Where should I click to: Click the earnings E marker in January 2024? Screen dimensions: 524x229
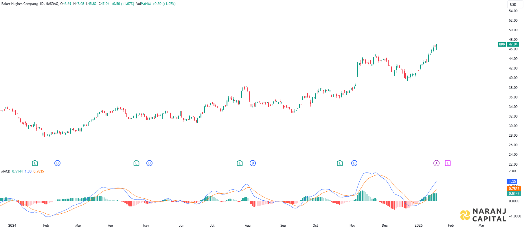coord(35,163)
